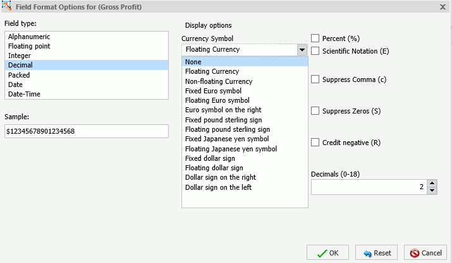Viewport: 452px width, 263px height.
Task: Select Fixed Euro symbol option
Action: [x=245, y=91]
